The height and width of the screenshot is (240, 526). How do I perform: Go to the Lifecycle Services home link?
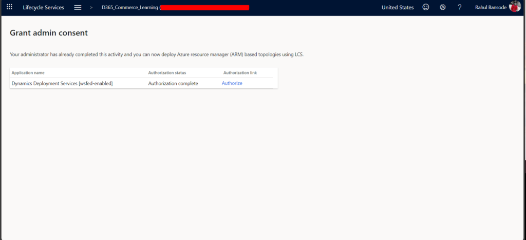pyautogui.click(x=43, y=7)
